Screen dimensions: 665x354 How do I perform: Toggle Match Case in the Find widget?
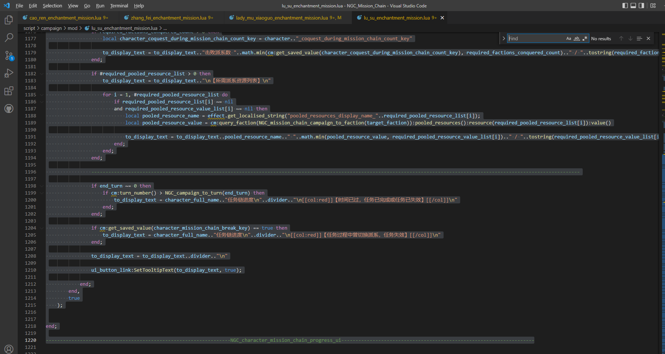(x=568, y=38)
